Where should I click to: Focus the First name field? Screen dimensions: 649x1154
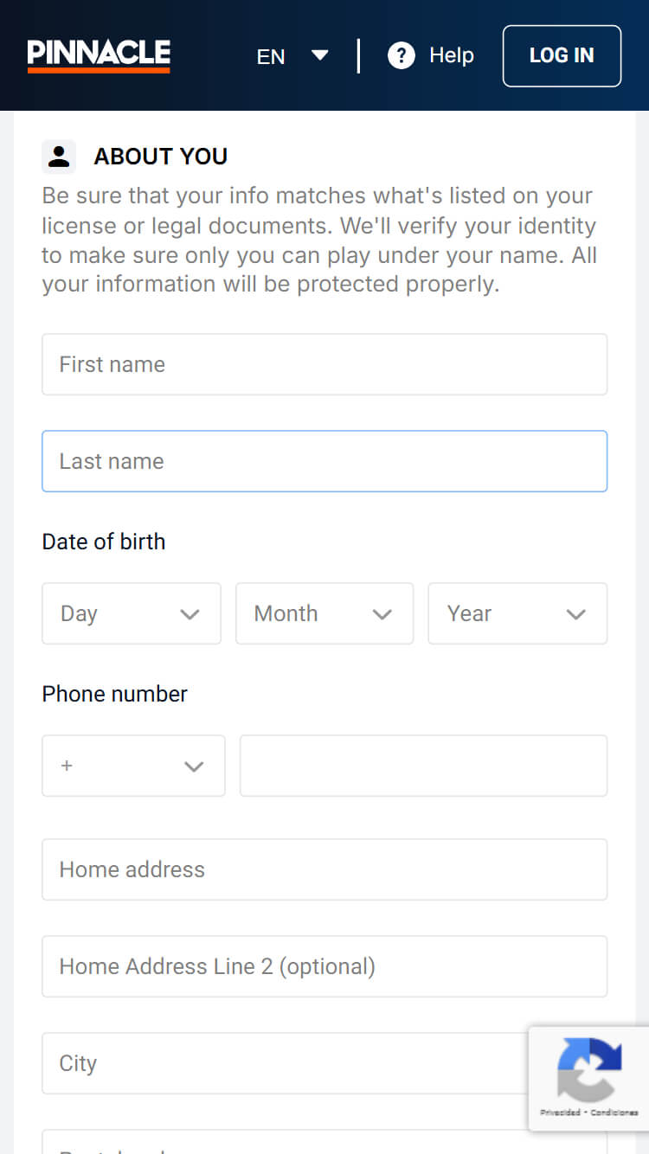[324, 364]
